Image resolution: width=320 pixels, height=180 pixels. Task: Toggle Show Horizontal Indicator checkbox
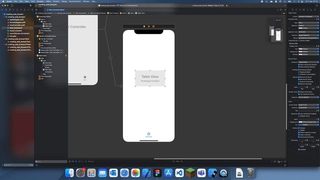click(299, 64)
